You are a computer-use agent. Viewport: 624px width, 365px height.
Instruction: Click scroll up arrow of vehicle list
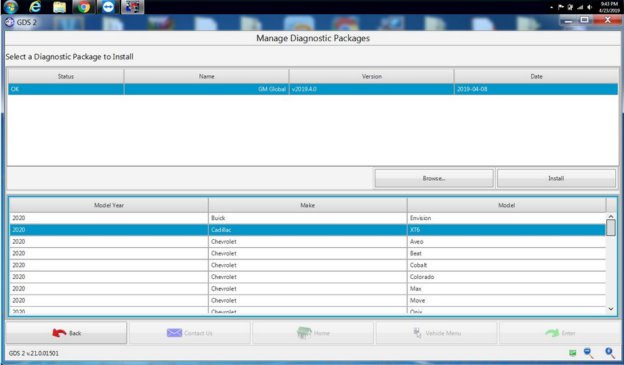(x=610, y=217)
